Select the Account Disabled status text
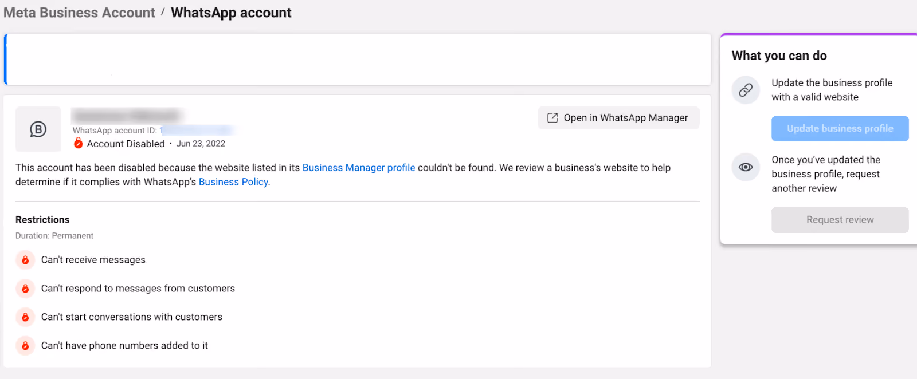917x379 pixels. pyautogui.click(x=126, y=144)
